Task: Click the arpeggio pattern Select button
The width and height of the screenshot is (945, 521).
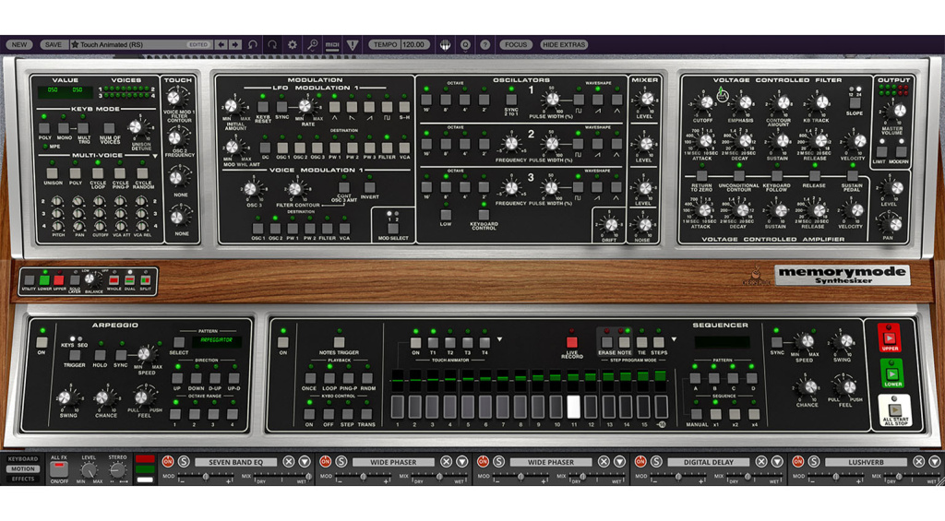Action: pos(178,343)
